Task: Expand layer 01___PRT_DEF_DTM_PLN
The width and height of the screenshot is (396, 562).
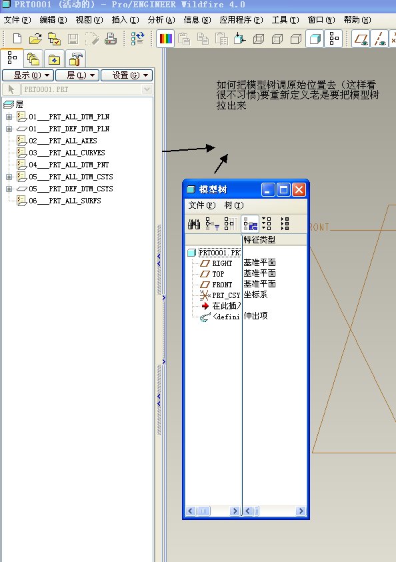Action: (x=9, y=129)
